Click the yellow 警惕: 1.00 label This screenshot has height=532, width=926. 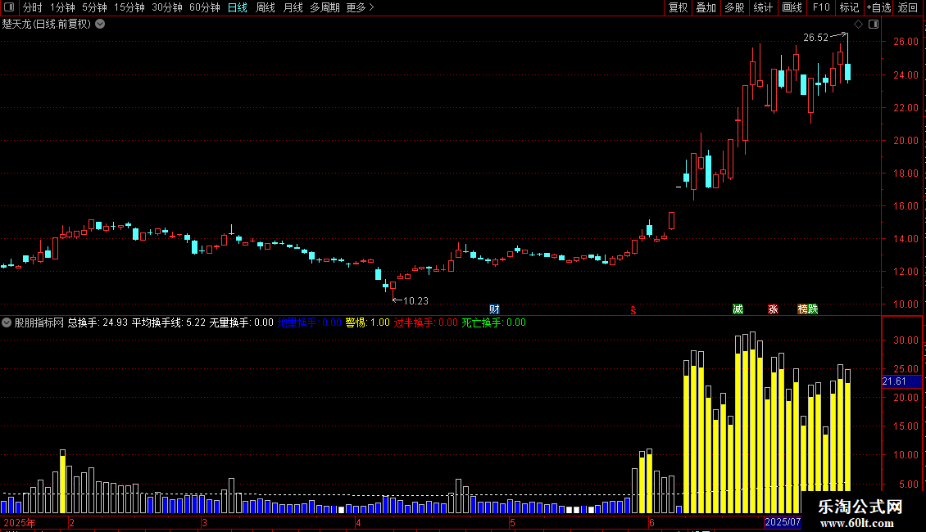coord(367,322)
